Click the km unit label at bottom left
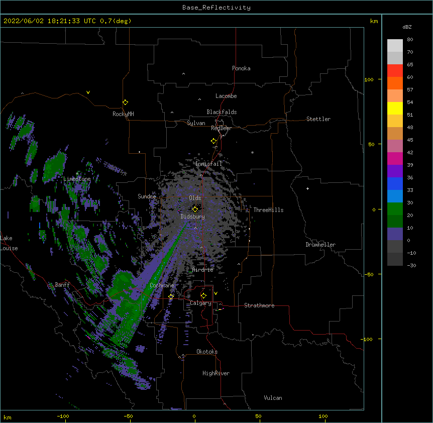Viewport: 433px width, 423px height. [8, 417]
